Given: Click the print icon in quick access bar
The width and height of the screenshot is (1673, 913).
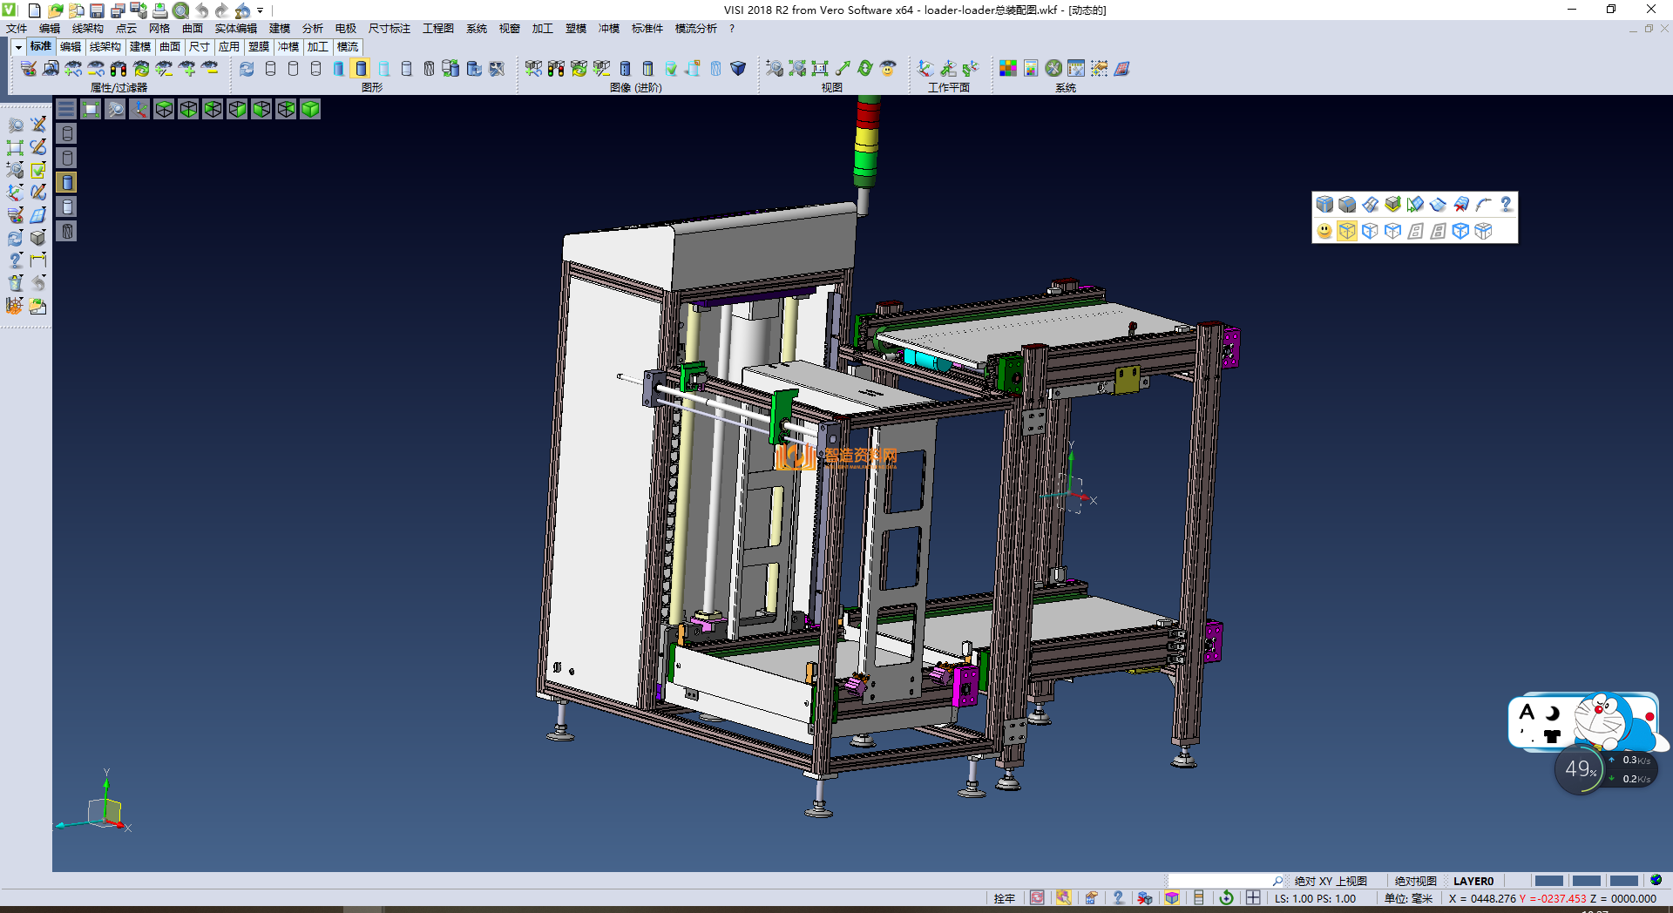Looking at the screenshot, I should pos(160,10).
